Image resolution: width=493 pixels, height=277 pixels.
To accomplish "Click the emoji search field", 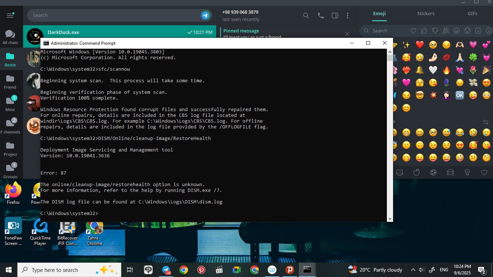I will (x=386, y=31).
